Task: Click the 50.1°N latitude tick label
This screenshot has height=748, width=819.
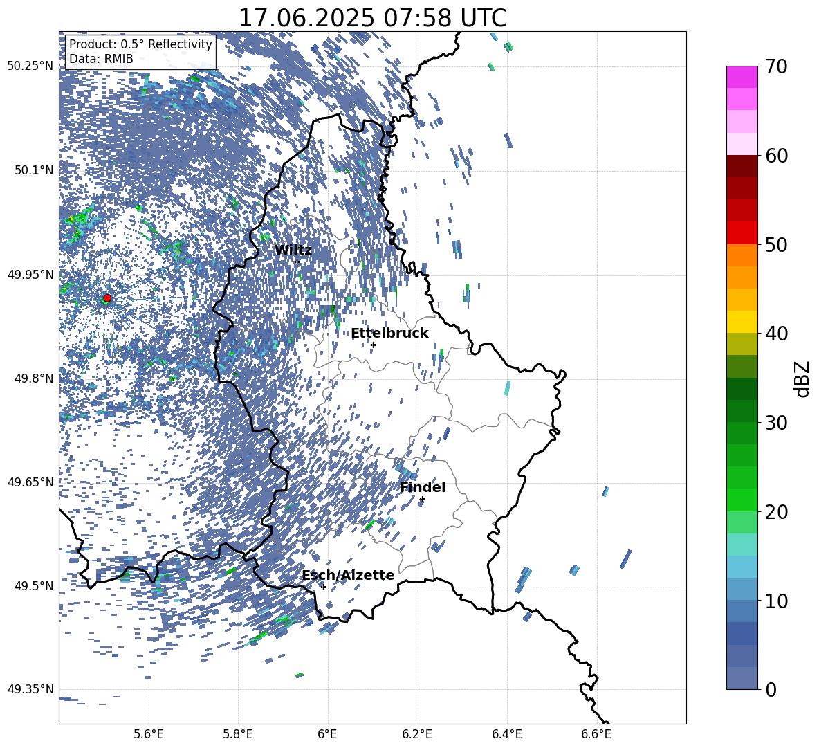Action: [x=34, y=170]
